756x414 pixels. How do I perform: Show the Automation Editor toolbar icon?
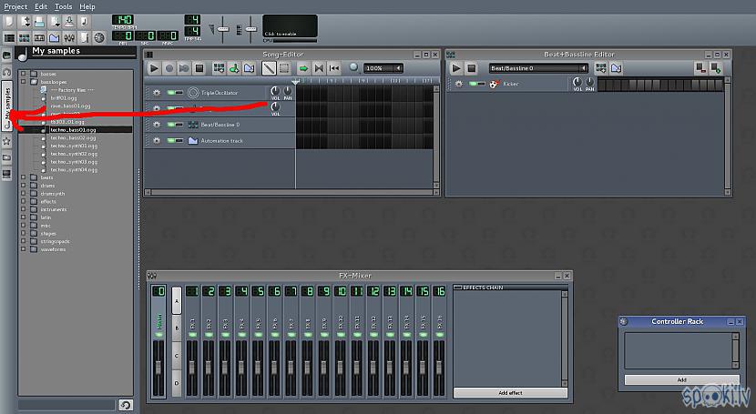click(55, 37)
